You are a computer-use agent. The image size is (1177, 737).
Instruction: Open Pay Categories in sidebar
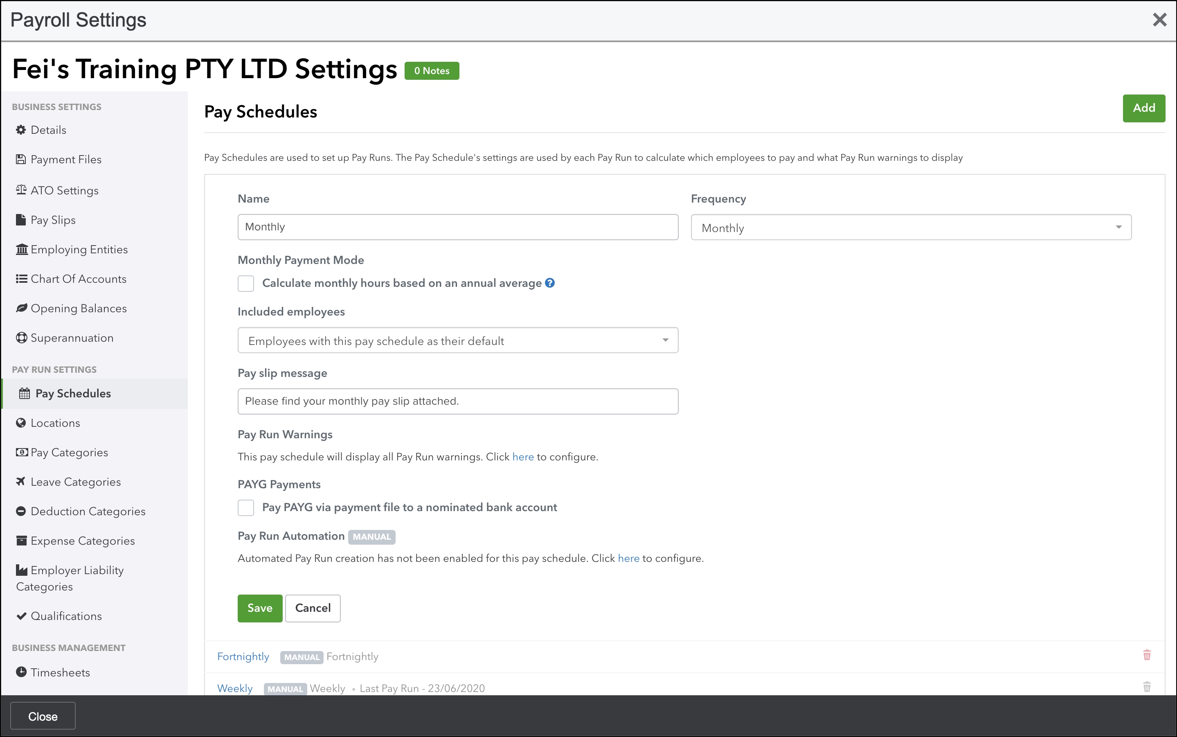coord(69,452)
